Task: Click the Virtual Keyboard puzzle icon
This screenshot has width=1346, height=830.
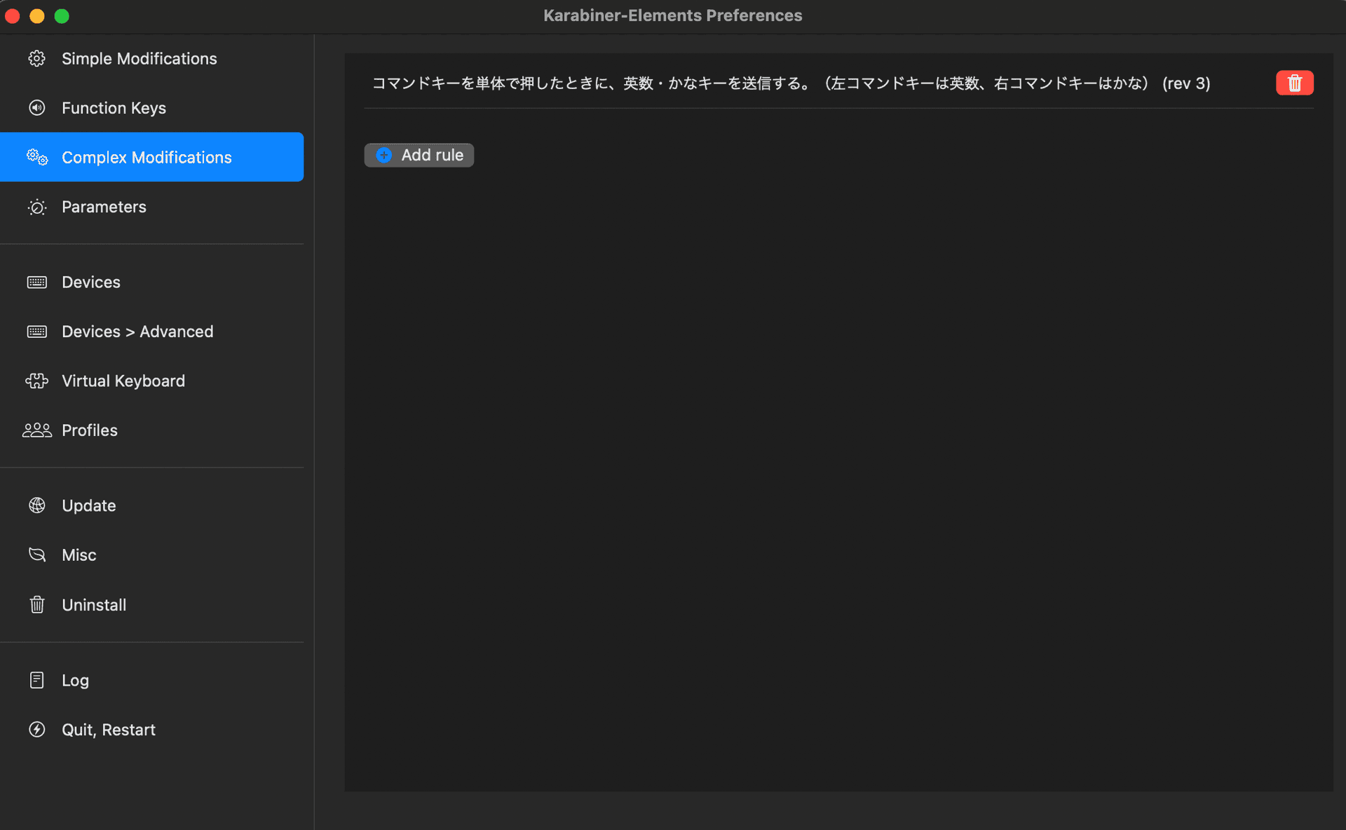Action: (x=37, y=381)
